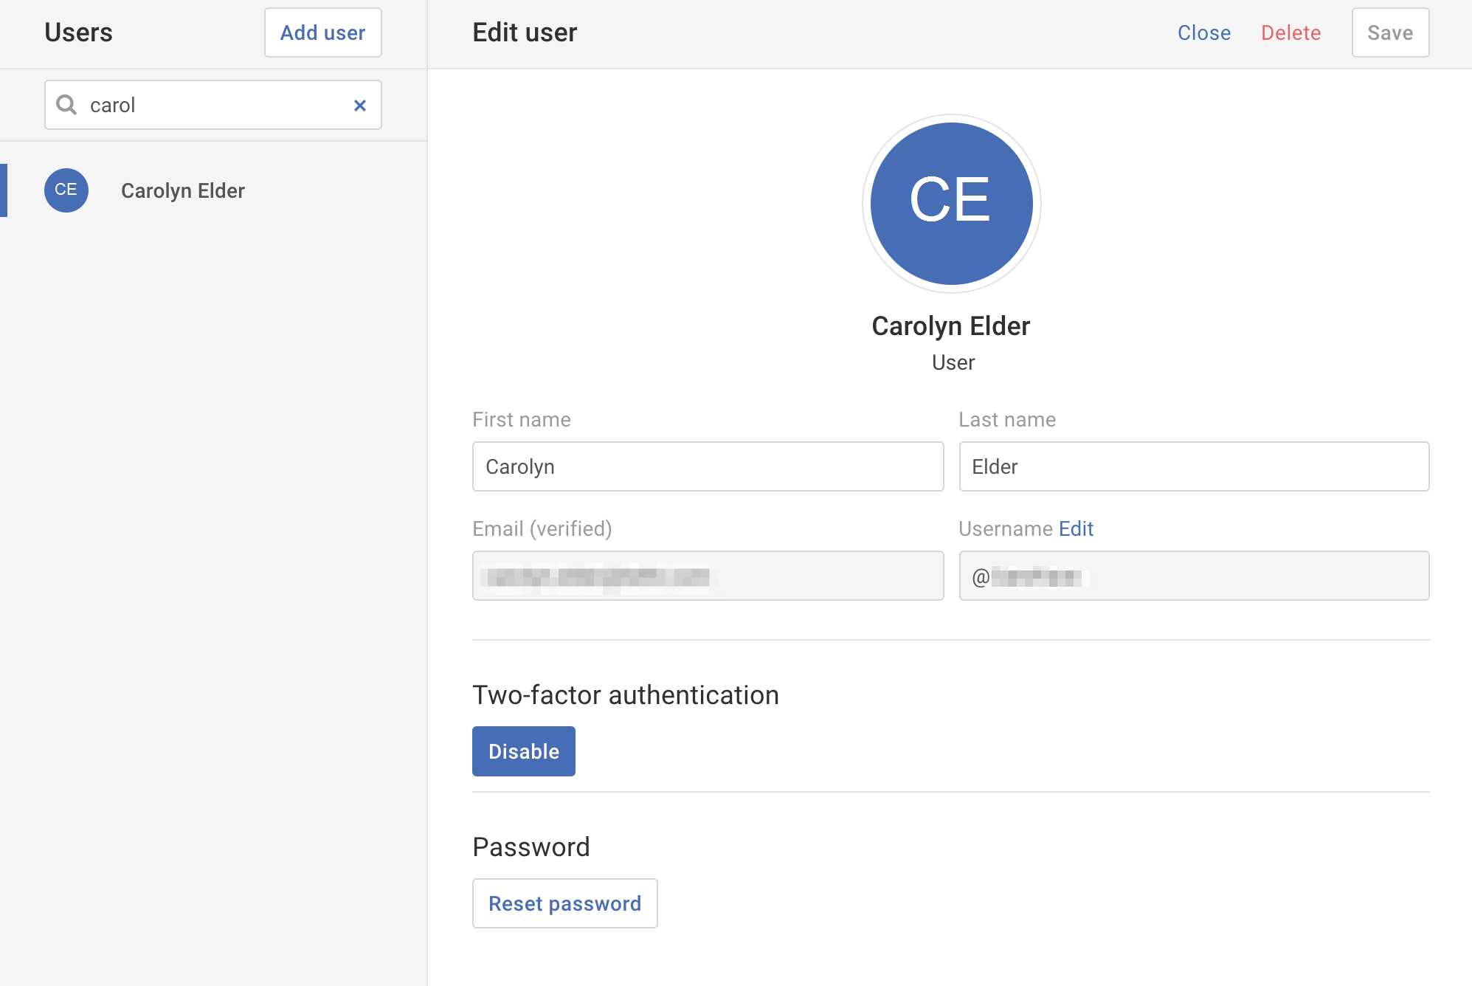Close the Edit user panel
The image size is (1472, 986).
(x=1203, y=32)
